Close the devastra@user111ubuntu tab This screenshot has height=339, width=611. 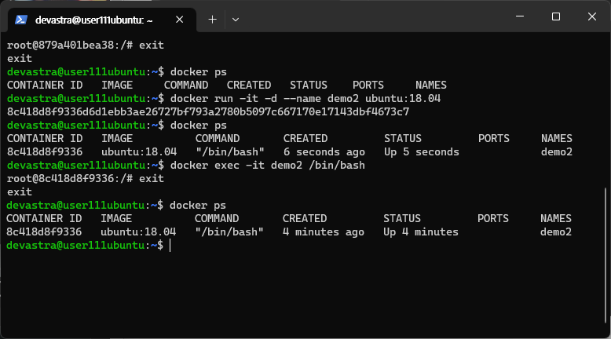179,20
